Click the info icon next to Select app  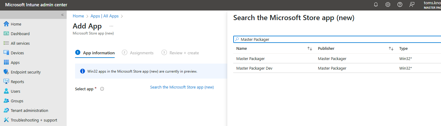(102, 89)
